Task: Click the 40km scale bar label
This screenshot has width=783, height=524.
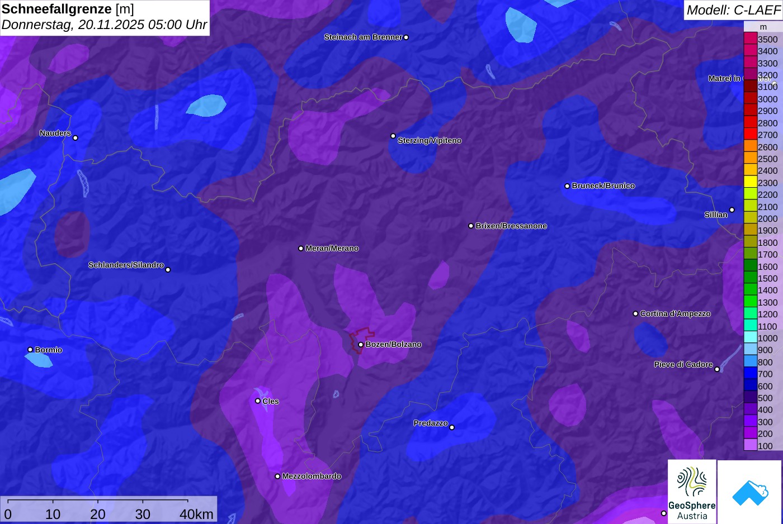Action: [196, 514]
